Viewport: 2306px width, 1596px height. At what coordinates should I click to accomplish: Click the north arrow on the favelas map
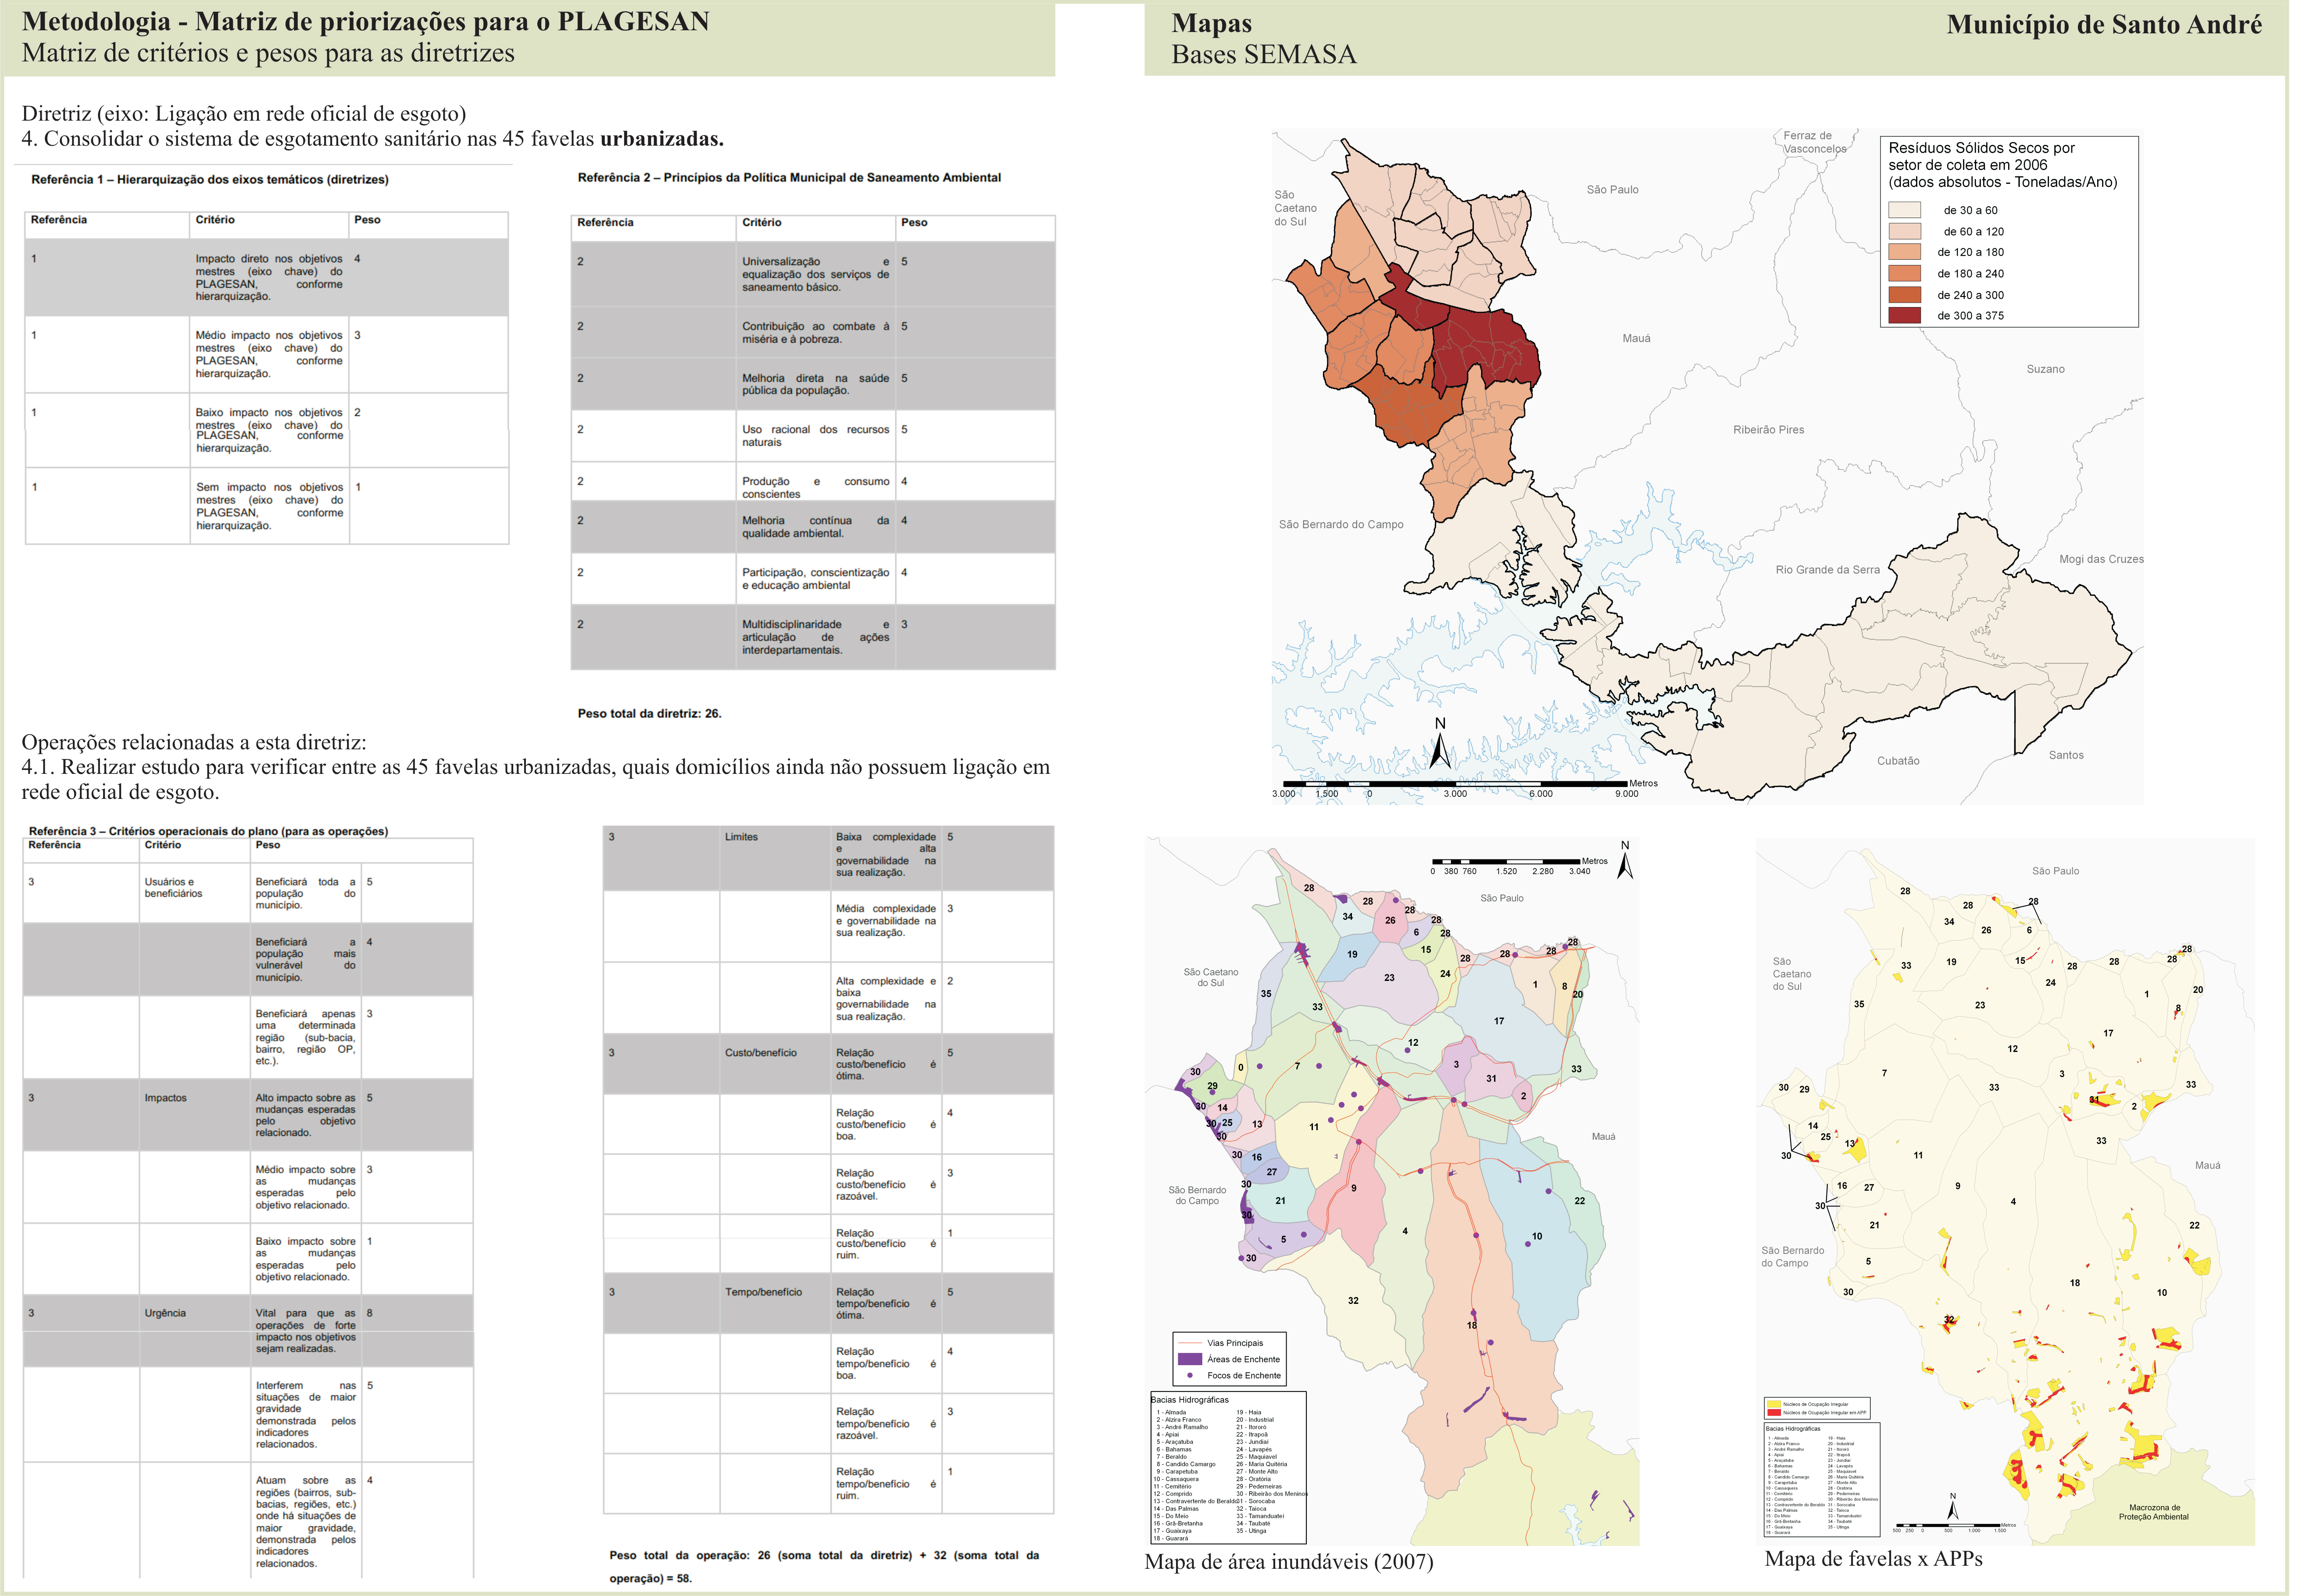point(1953,1506)
